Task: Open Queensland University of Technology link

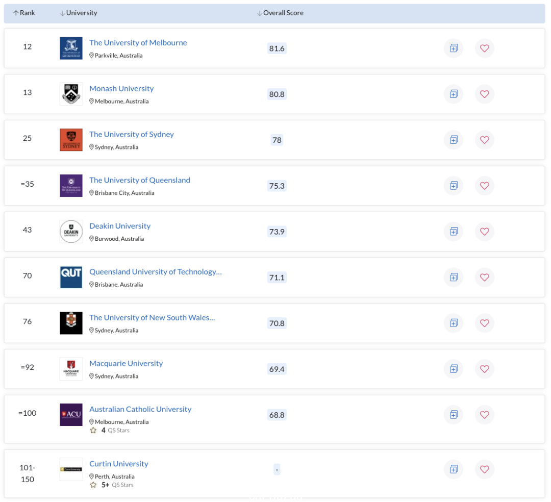Action: pos(156,272)
